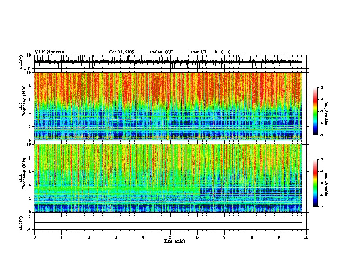Click the time axis tick label "8"
Viewport: 345px width, 266px height.
(x=252, y=237)
